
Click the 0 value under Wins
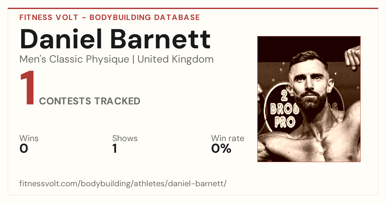click(24, 149)
